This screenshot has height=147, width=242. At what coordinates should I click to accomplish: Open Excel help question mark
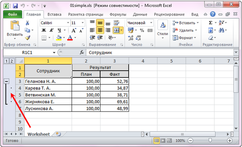213,14
